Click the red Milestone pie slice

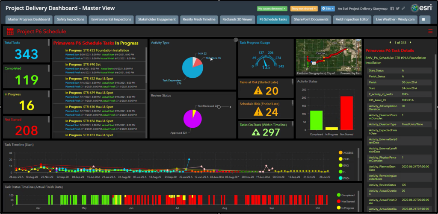(198, 62)
